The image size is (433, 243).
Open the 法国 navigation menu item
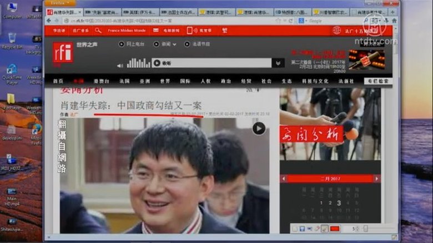[x=124, y=81]
